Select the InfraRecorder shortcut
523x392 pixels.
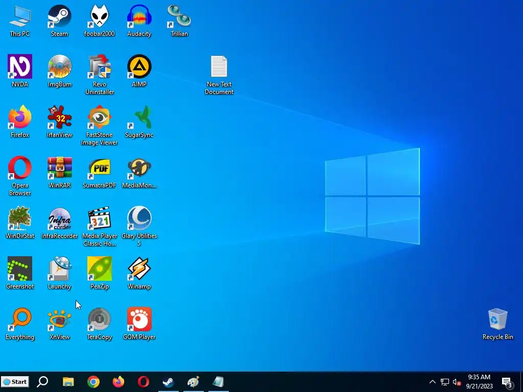[59, 223]
